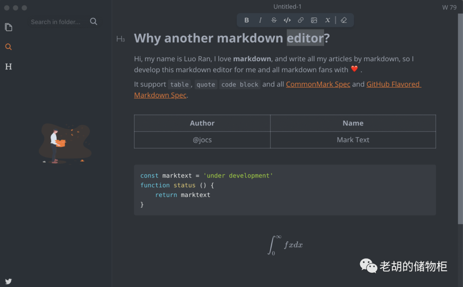Screen dimensions: 463x287
Task: Click the highlighted word 'editor' in heading
Action: [x=305, y=38]
